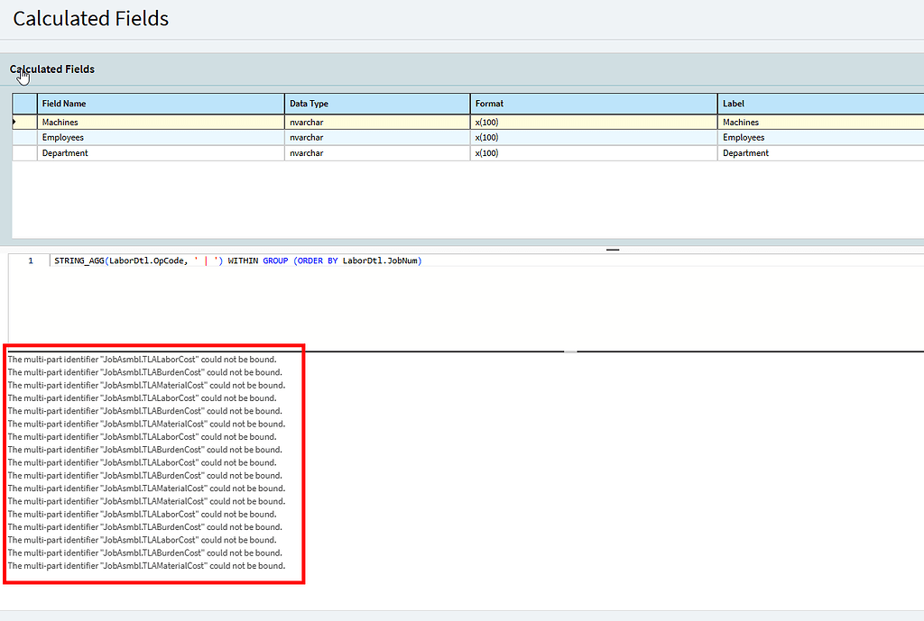Sort by the Data Type column header

[x=377, y=104]
